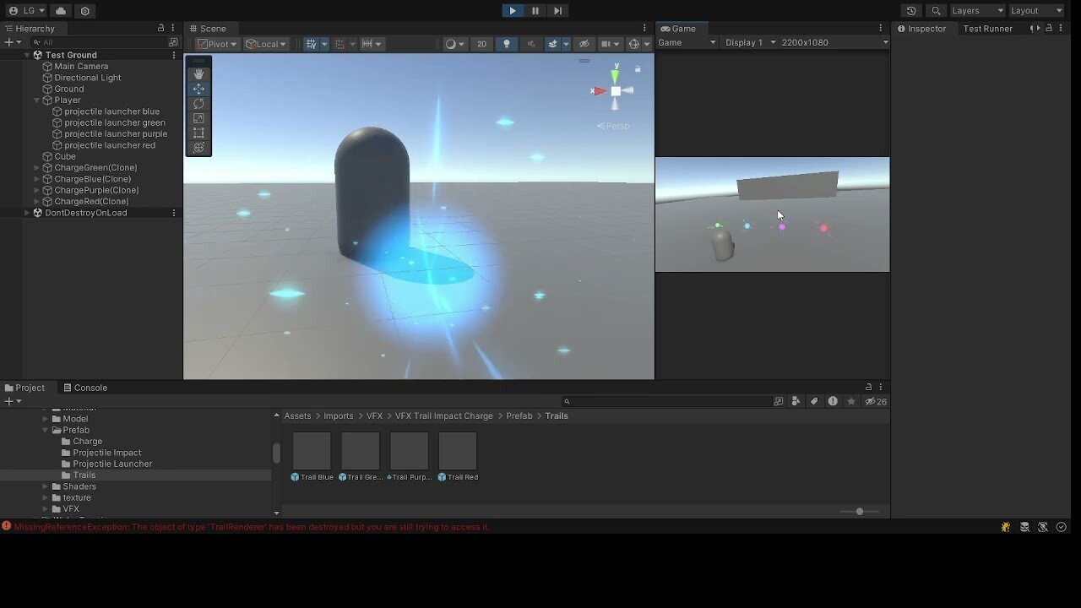
Task: Navigate to Assets via breadcrumb
Action: coord(297,415)
